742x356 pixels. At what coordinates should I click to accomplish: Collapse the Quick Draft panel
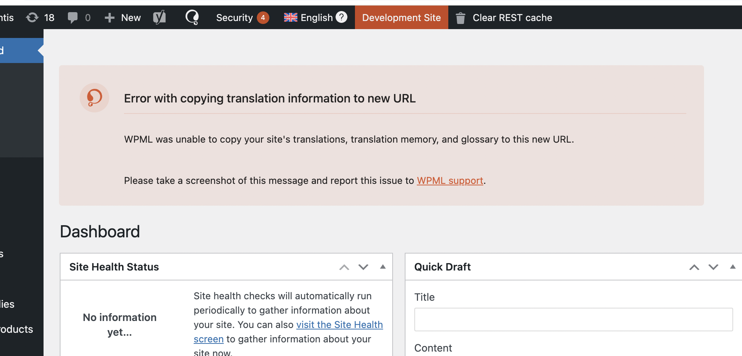click(733, 267)
